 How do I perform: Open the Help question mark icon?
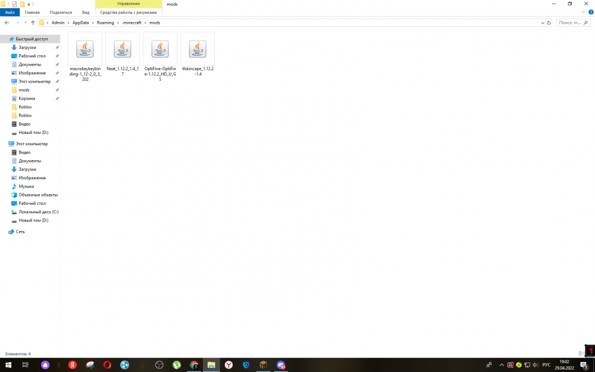[591, 12]
